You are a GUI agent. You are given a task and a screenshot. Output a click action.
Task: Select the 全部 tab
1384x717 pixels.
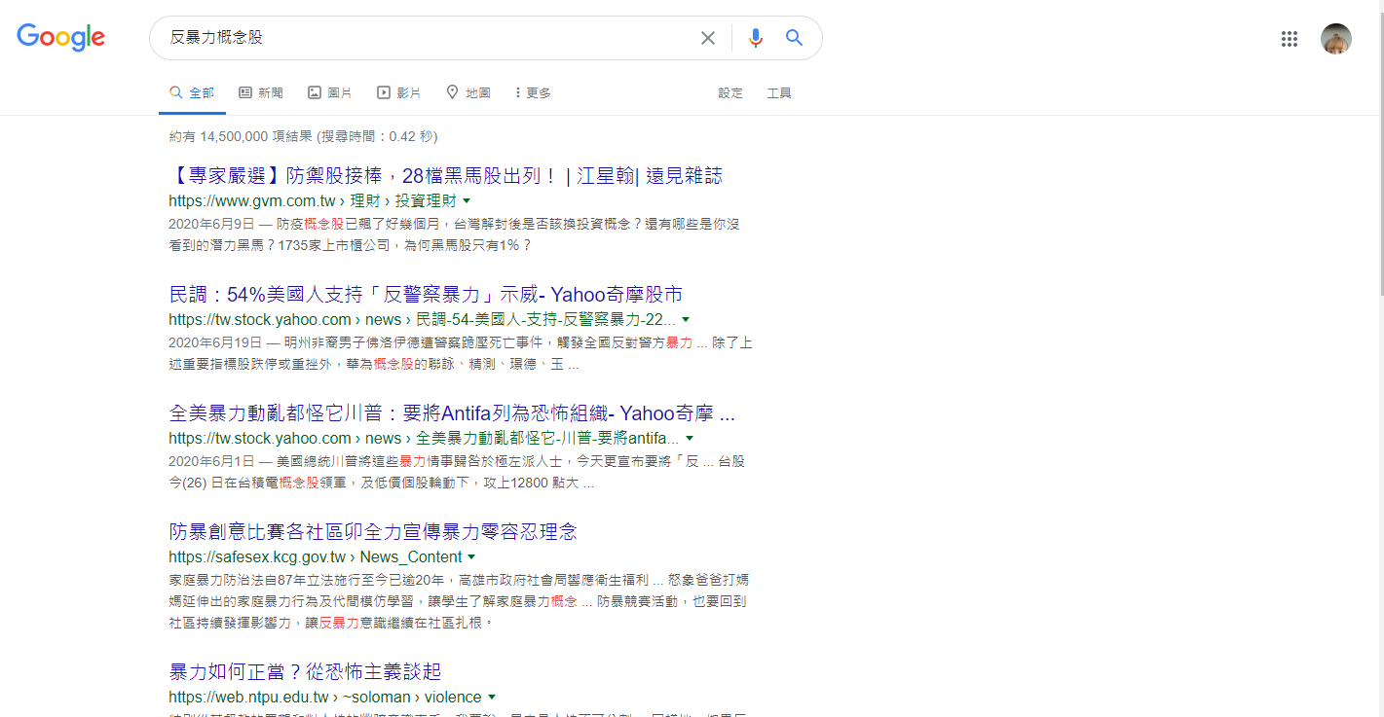[x=193, y=92]
